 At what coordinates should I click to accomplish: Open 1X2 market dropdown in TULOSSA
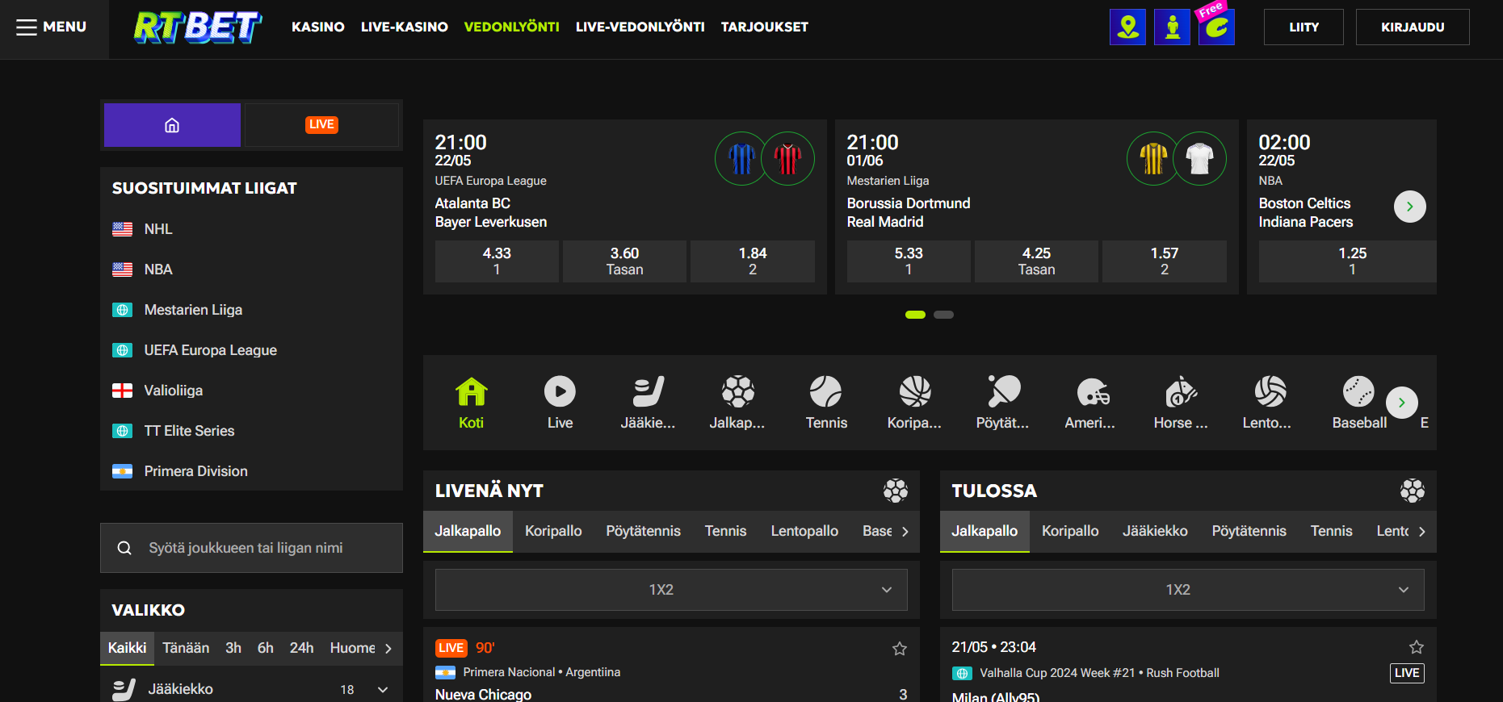pos(1188,590)
